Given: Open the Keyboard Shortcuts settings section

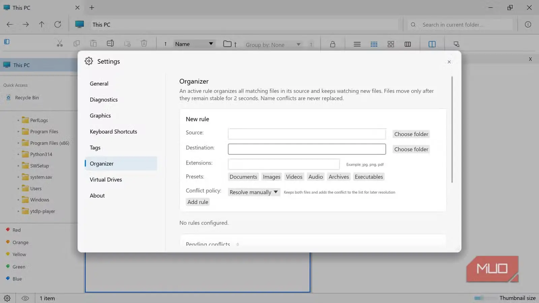Looking at the screenshot, I should [x=121, y=132].
